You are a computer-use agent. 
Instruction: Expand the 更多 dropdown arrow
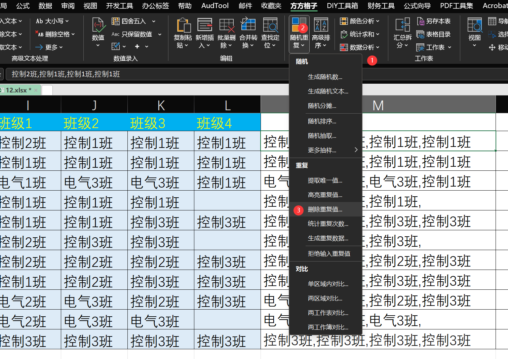click(61, 47)
